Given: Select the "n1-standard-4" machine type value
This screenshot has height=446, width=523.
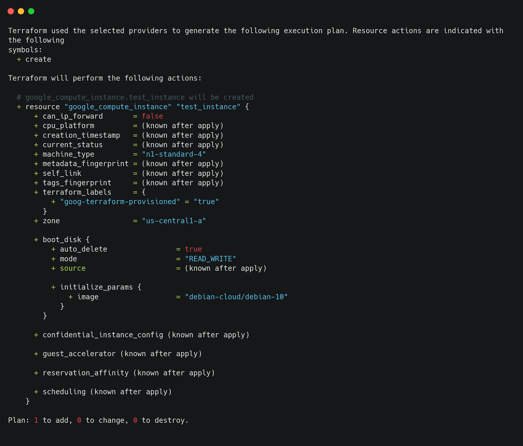Looking at the screenshot, I should [174, 154].
